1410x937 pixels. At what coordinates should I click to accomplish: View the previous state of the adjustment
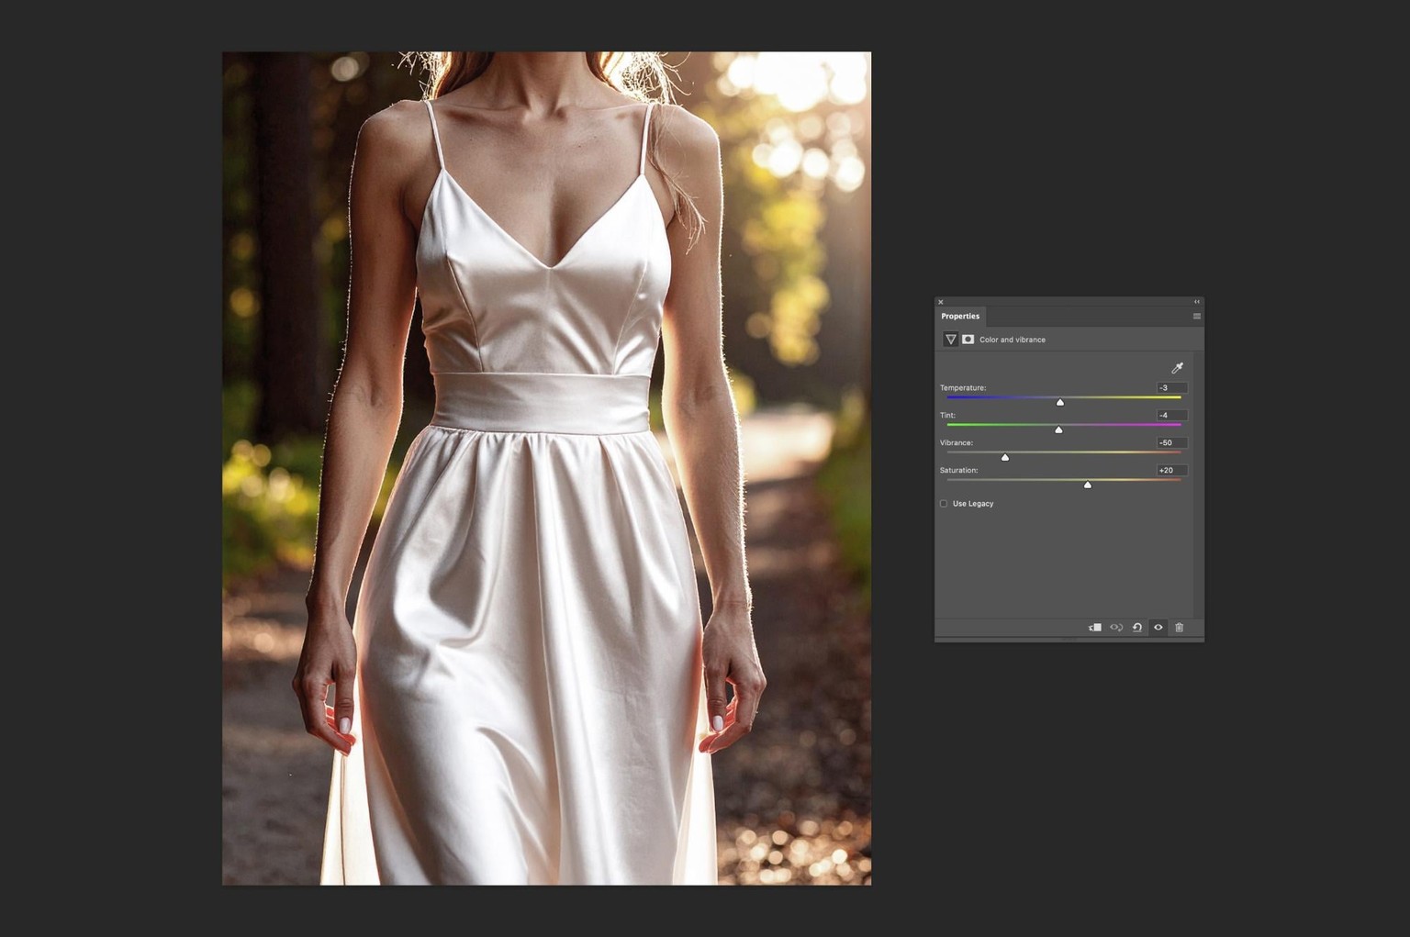[x=1116, y=628]
